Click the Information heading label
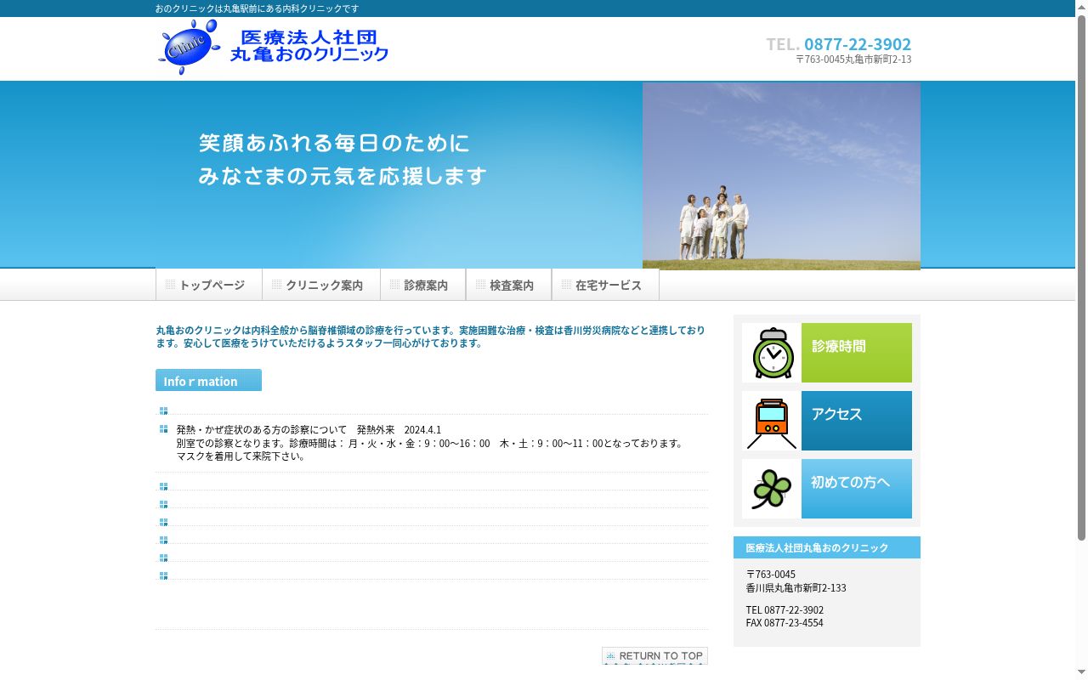 [208, 380]
